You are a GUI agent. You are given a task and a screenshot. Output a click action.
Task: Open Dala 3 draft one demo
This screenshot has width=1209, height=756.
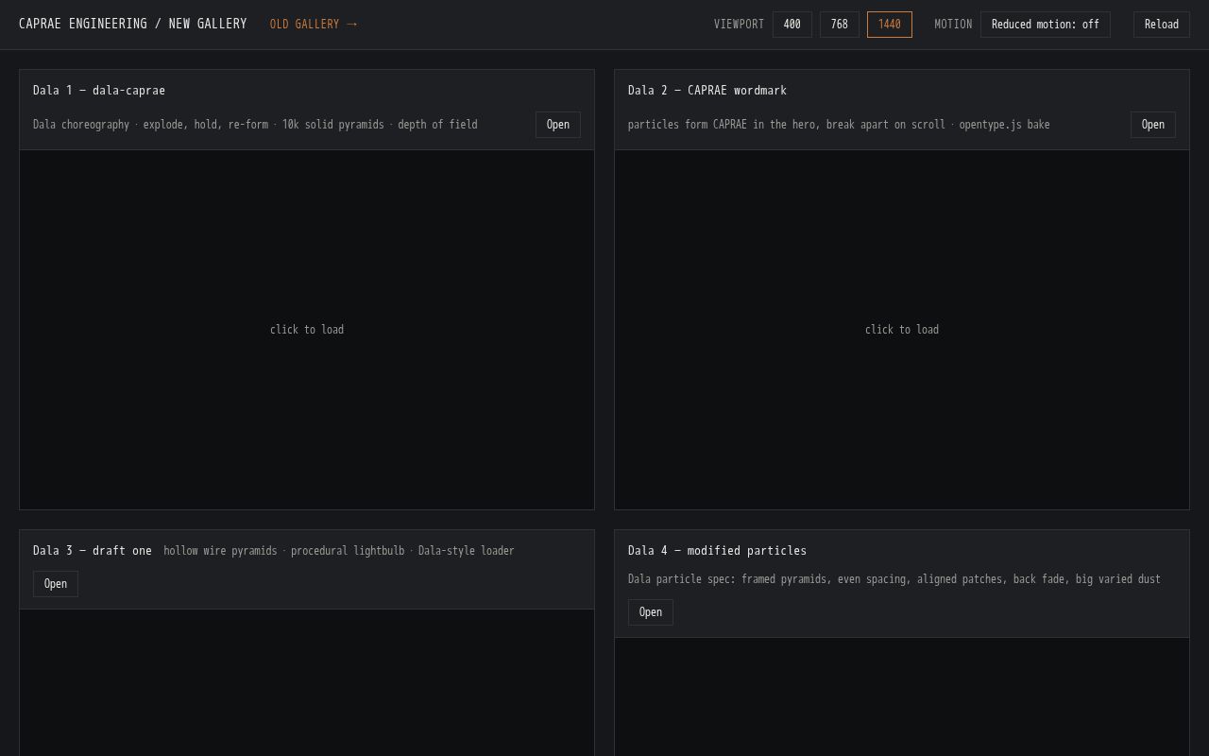click(56, 584)
